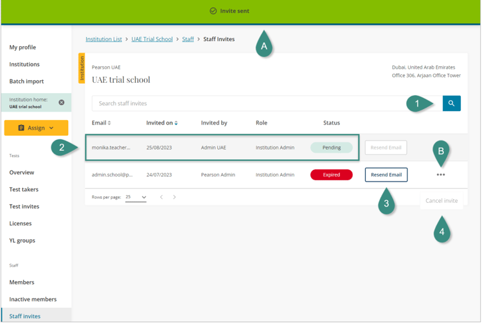The image size is (482, 324).
Task: Open the three-dots menu for expired invite
Action: tap(441, 175)
